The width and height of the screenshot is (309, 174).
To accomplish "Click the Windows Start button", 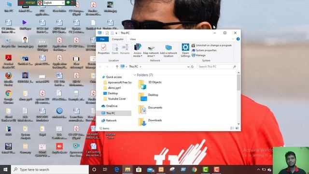I will 5,170.
